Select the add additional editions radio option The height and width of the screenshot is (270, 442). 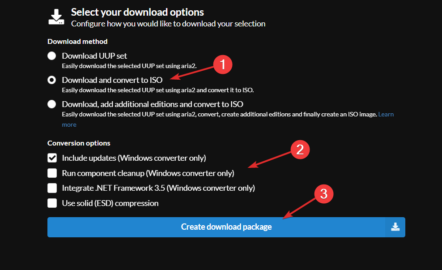(52, 104)
